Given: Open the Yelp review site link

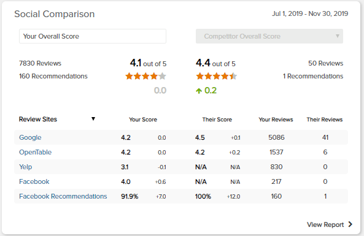Looking at the screenshot, I should pyautogui.click(x=26, y=167).
